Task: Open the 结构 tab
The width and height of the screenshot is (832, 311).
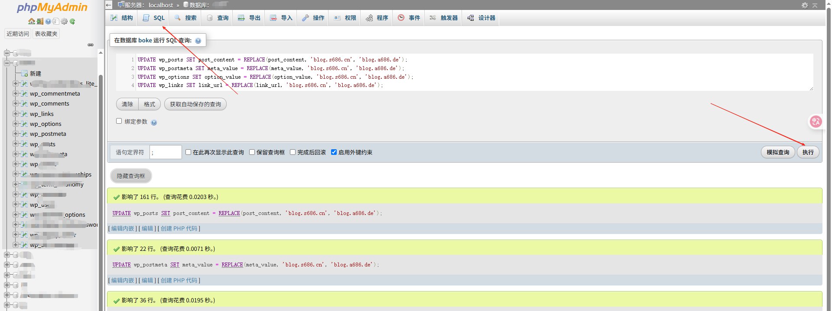Action: [x=122, y=18]
